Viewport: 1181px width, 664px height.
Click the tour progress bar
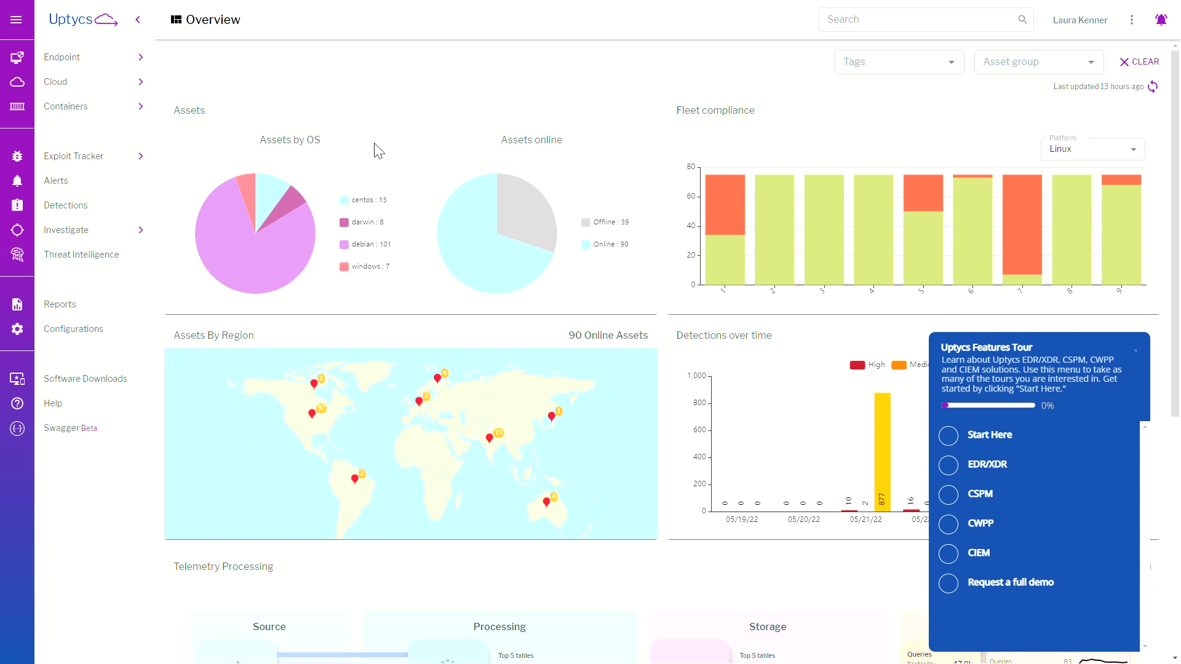tap(988, 406)
